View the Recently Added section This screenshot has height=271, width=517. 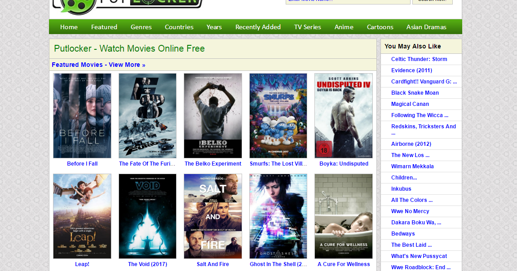[x=258, y=27]
